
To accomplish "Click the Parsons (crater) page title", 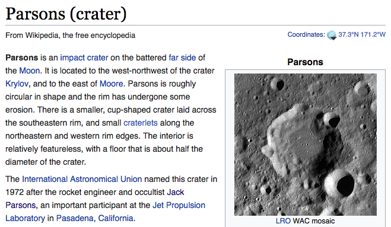I will 66,14.
